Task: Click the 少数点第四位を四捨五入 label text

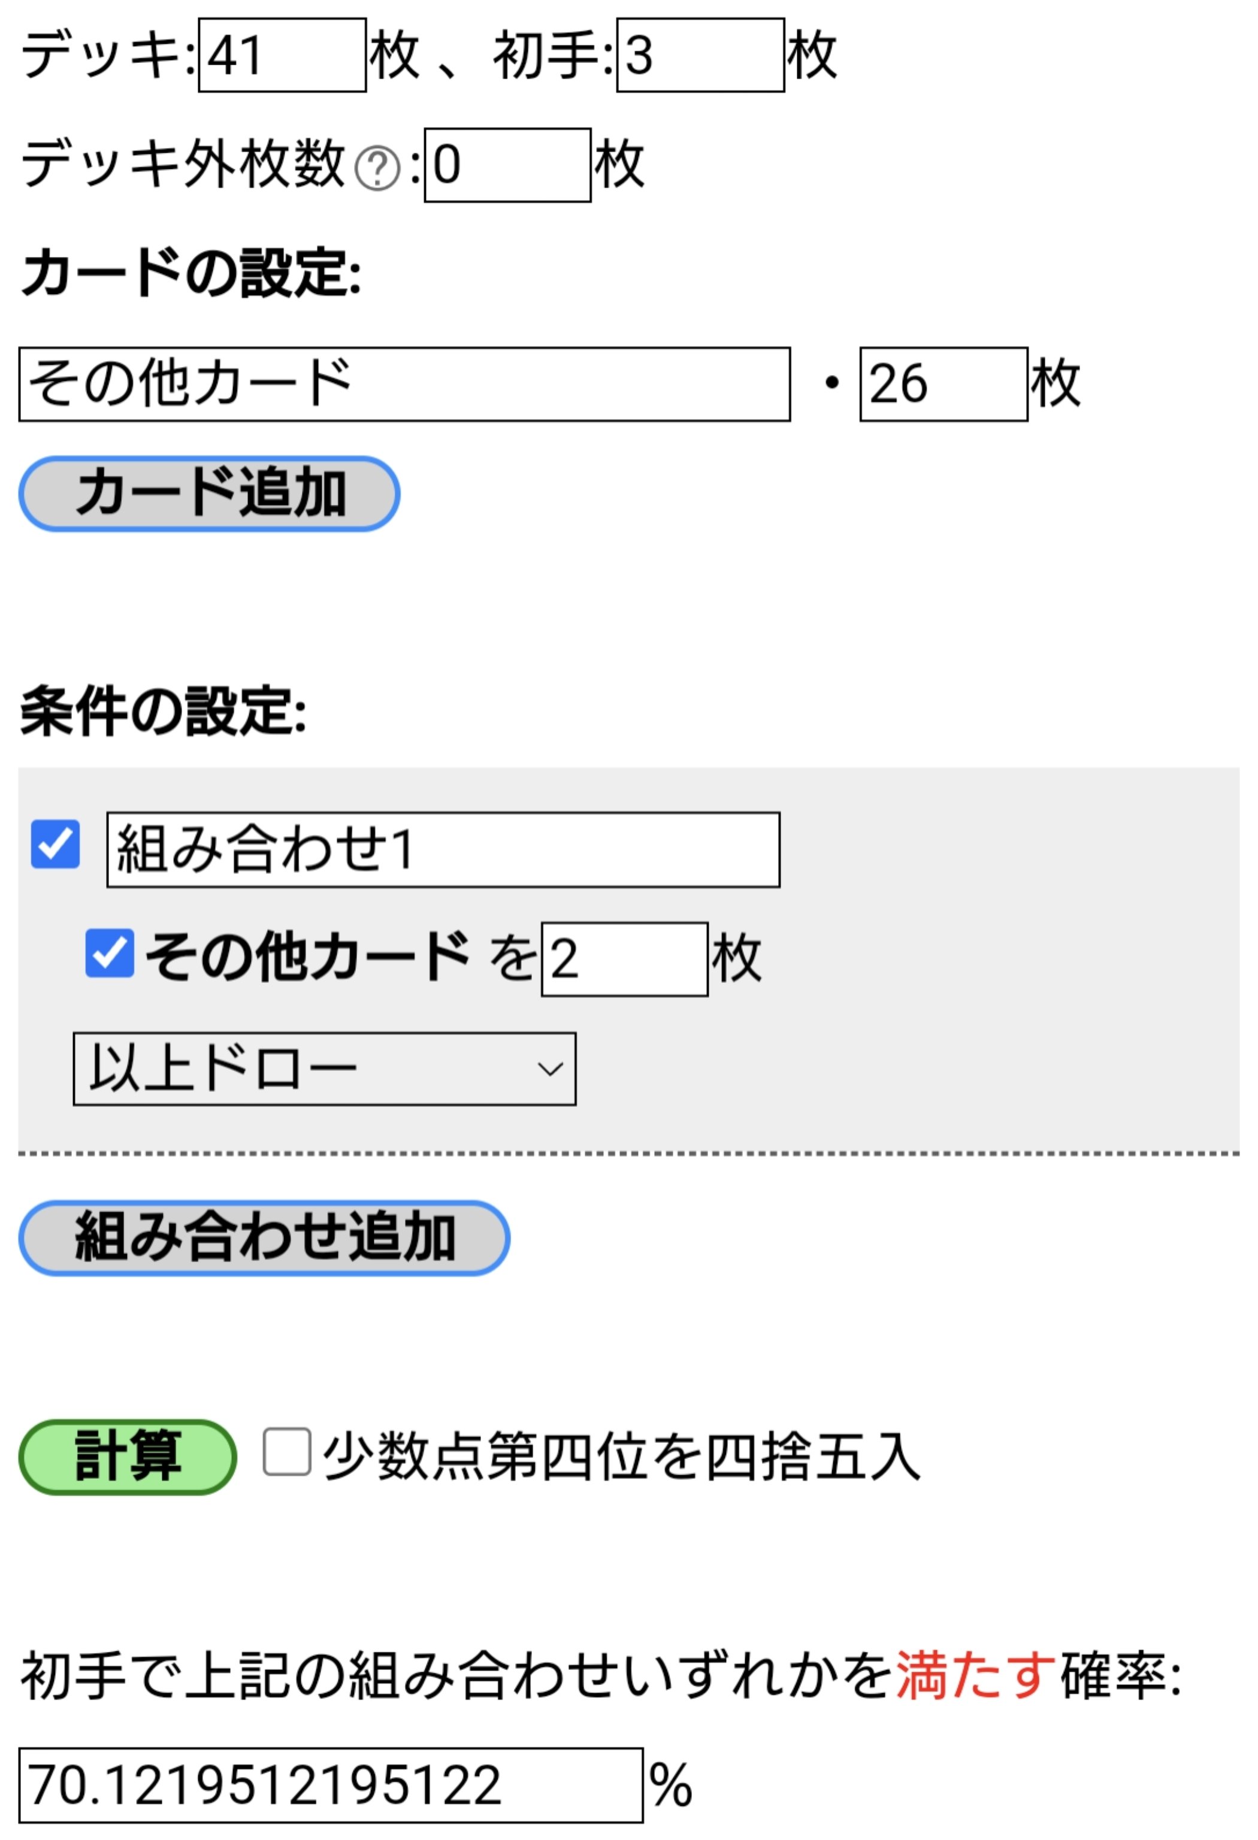Action: pyautogui.click(x=621, y=1456)
